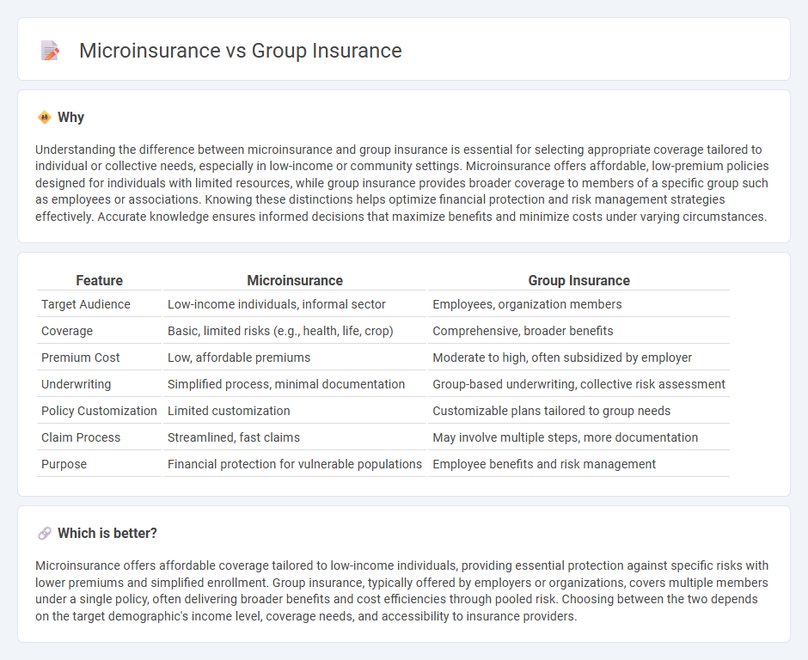The image size is (808, 660).
Task: Select the 'Target Audience' row label
Action: coord(86,304)
